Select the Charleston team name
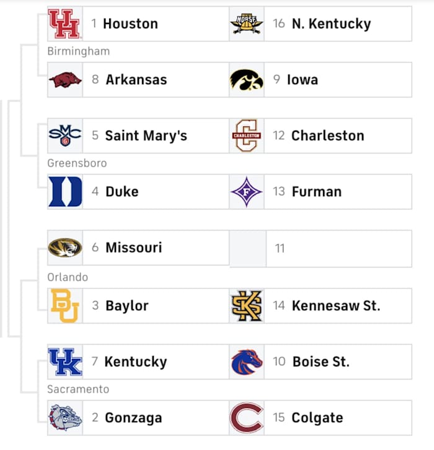The image size is (434, 450). [x=327, y=136]
